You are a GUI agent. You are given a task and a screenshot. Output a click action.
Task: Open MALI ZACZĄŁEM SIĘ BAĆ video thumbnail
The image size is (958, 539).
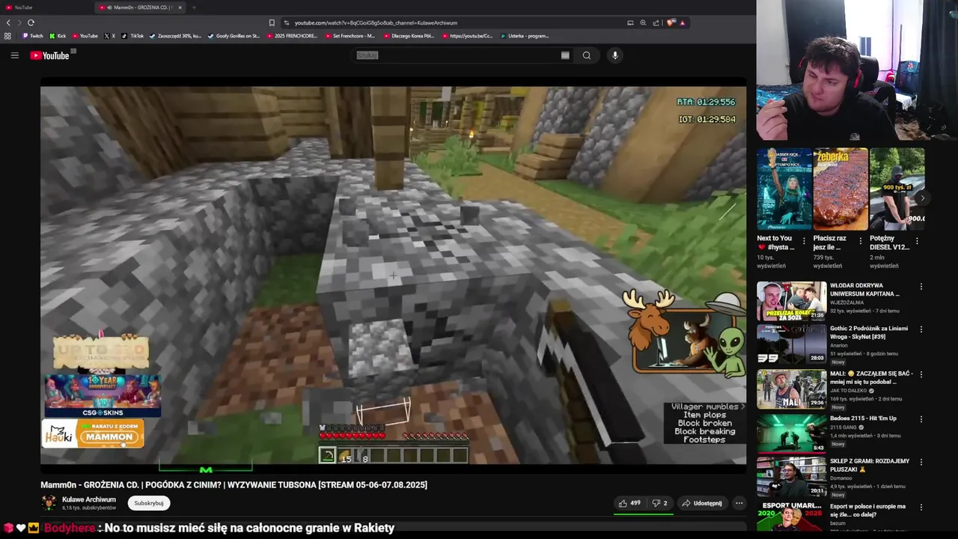(x=791, y=389)
